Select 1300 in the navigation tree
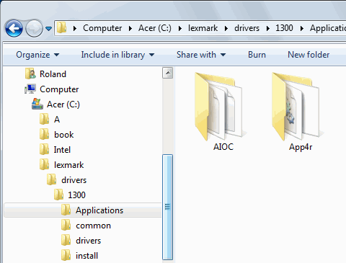 click(x=76, y=195)
